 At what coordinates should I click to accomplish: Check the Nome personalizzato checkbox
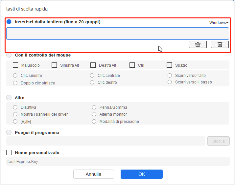tap(9, 152)
